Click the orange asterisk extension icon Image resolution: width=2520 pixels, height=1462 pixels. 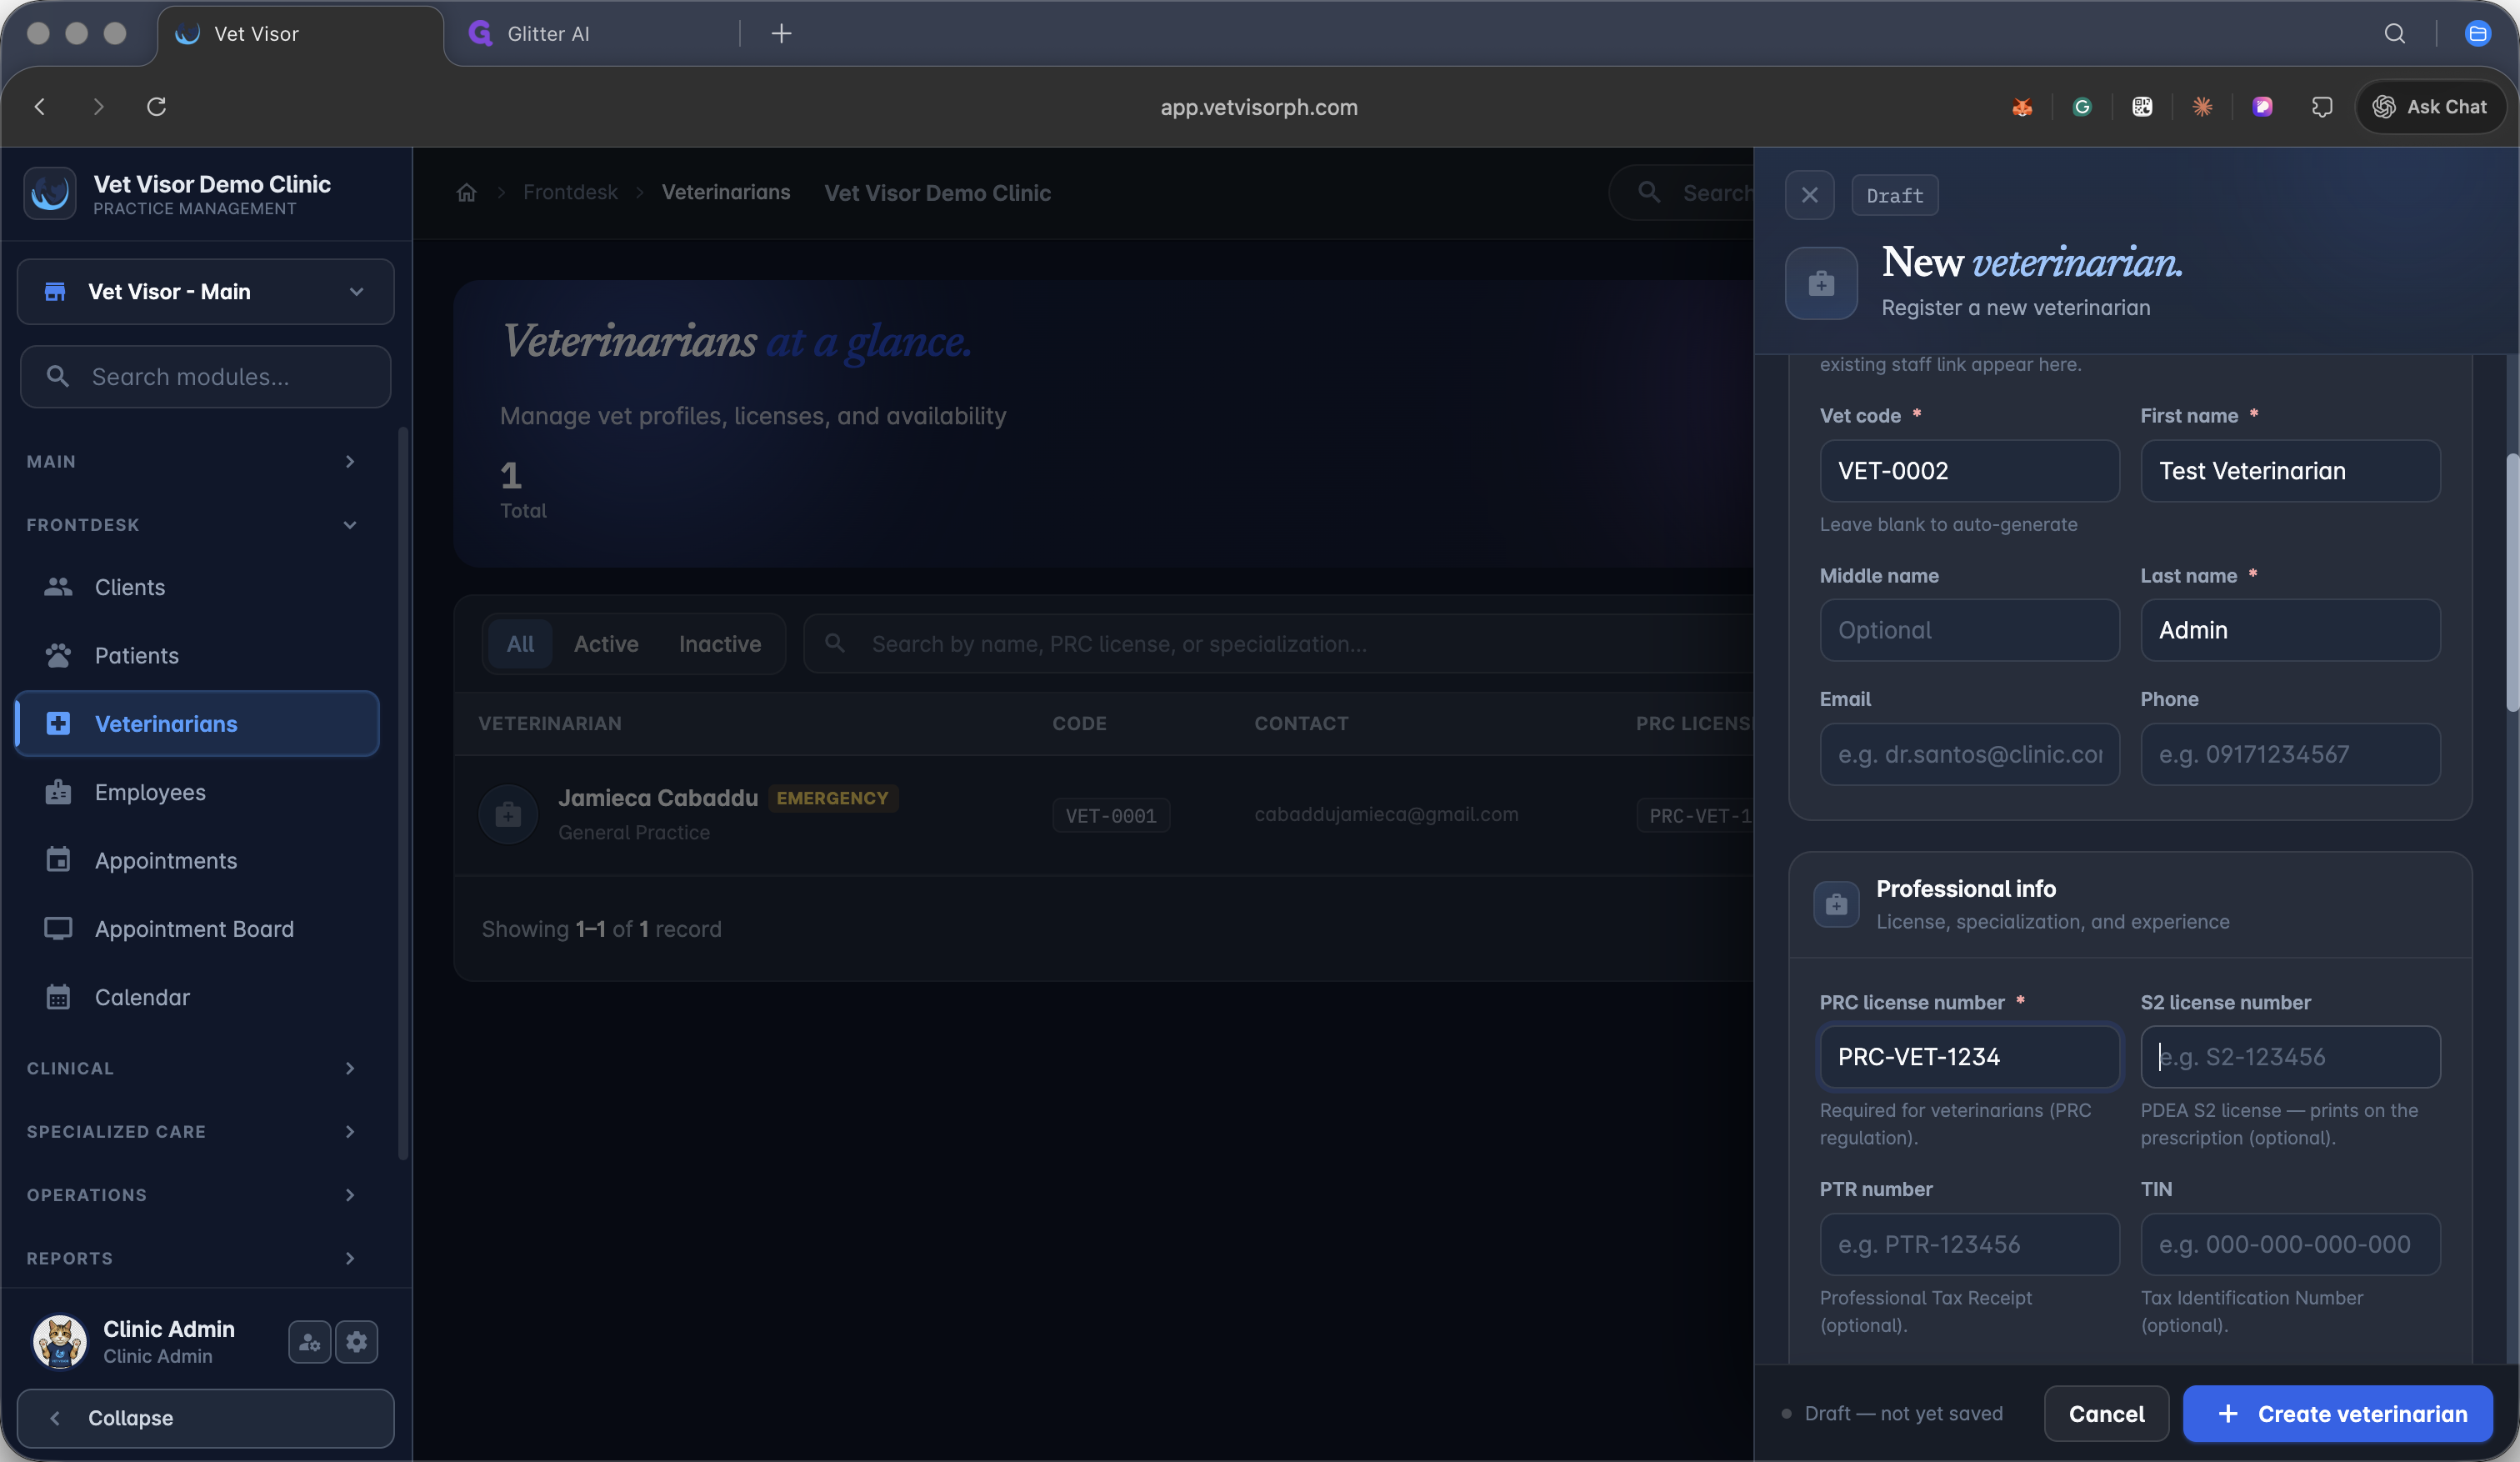pos(2202,106)
